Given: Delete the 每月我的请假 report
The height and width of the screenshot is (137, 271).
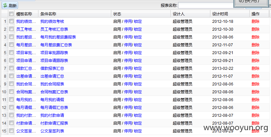Looking at the screenshot, I should point(256,100).
